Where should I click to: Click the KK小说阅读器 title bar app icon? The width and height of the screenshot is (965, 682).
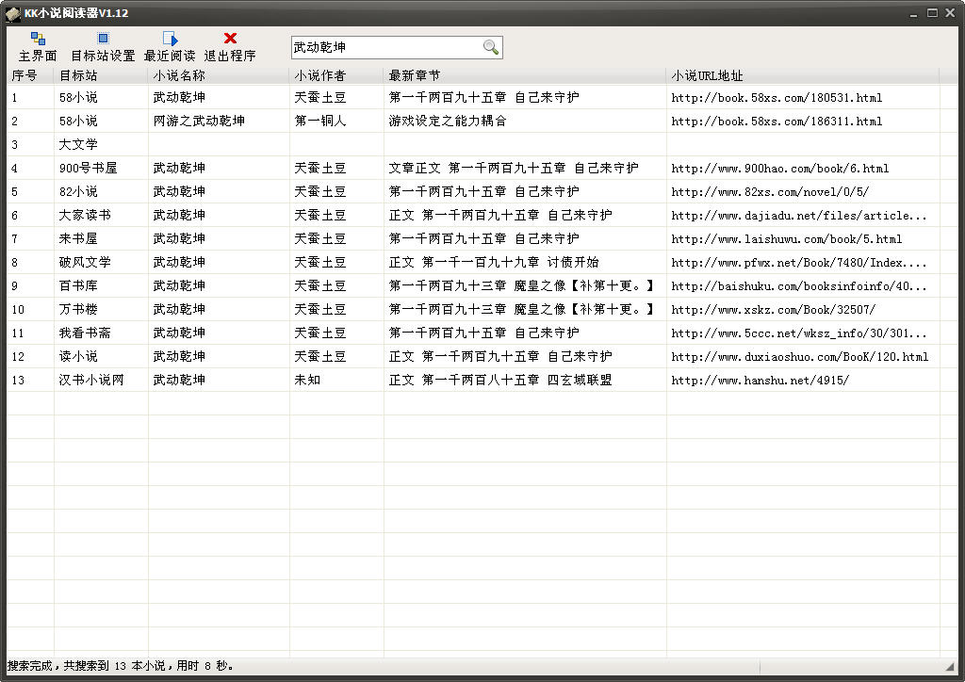click(x=12, y=13)
